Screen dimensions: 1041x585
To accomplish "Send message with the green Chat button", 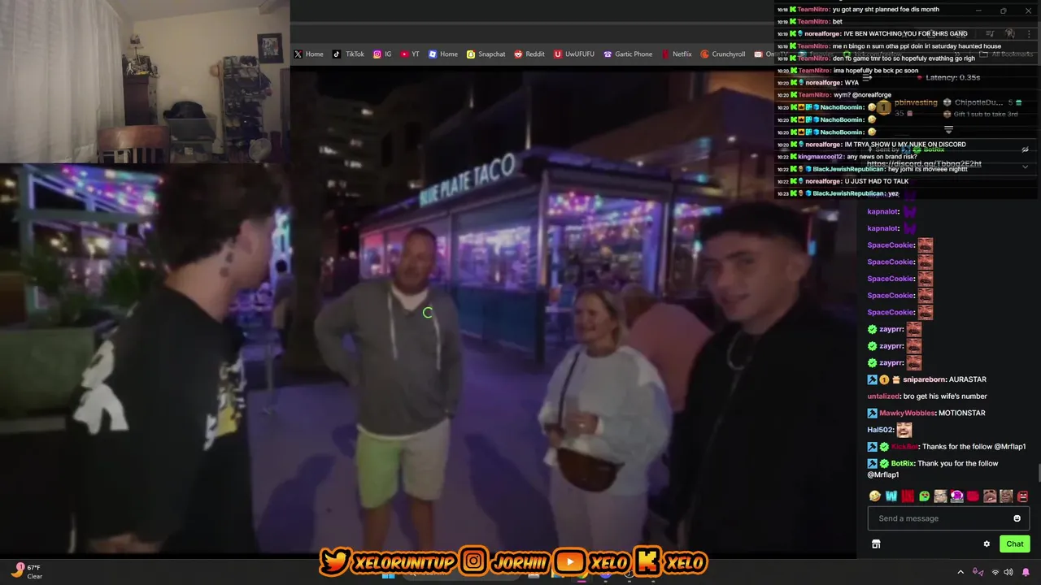I will click(x=1015, y=544).
